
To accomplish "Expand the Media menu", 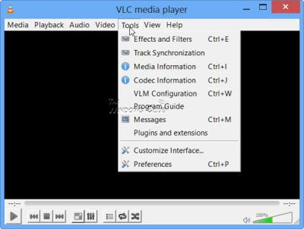I will pyautogui.click(x=18, y=25).
